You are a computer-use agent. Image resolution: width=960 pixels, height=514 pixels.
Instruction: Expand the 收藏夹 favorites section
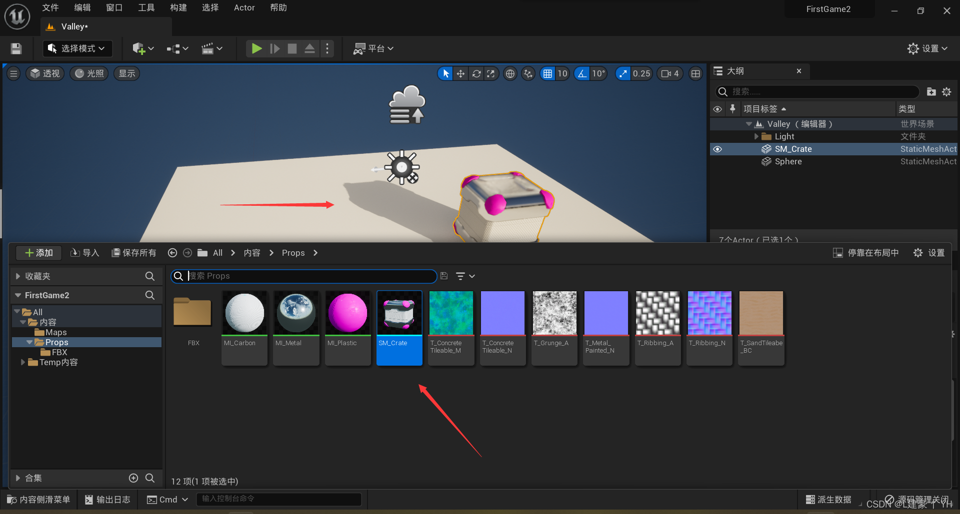tap(18, 276)
